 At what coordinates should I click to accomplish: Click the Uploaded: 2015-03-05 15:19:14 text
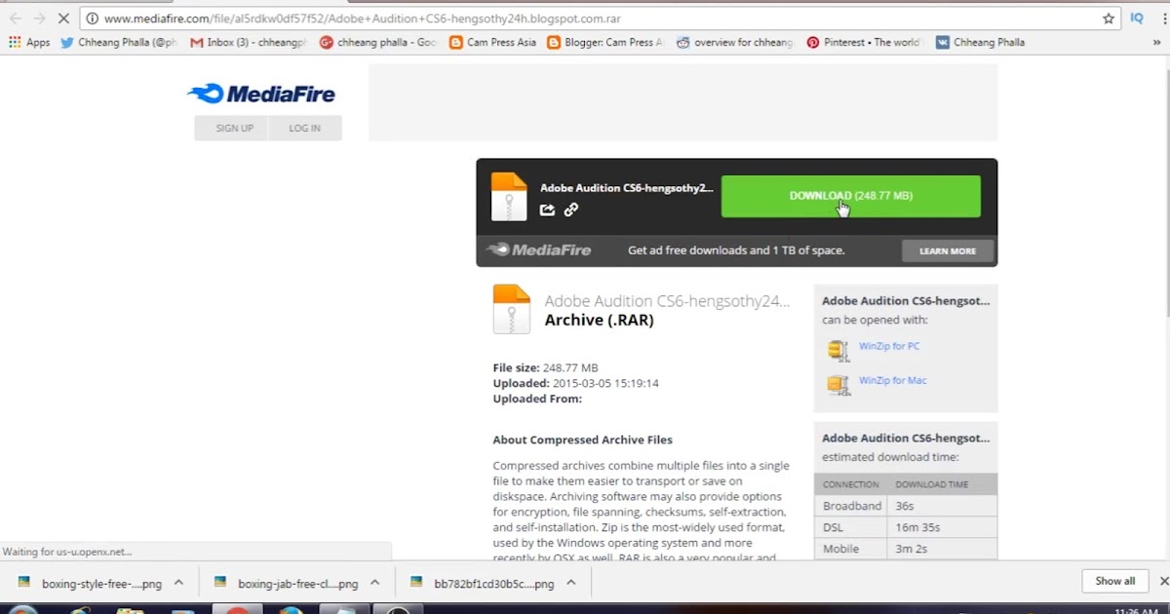pos(575,383)
